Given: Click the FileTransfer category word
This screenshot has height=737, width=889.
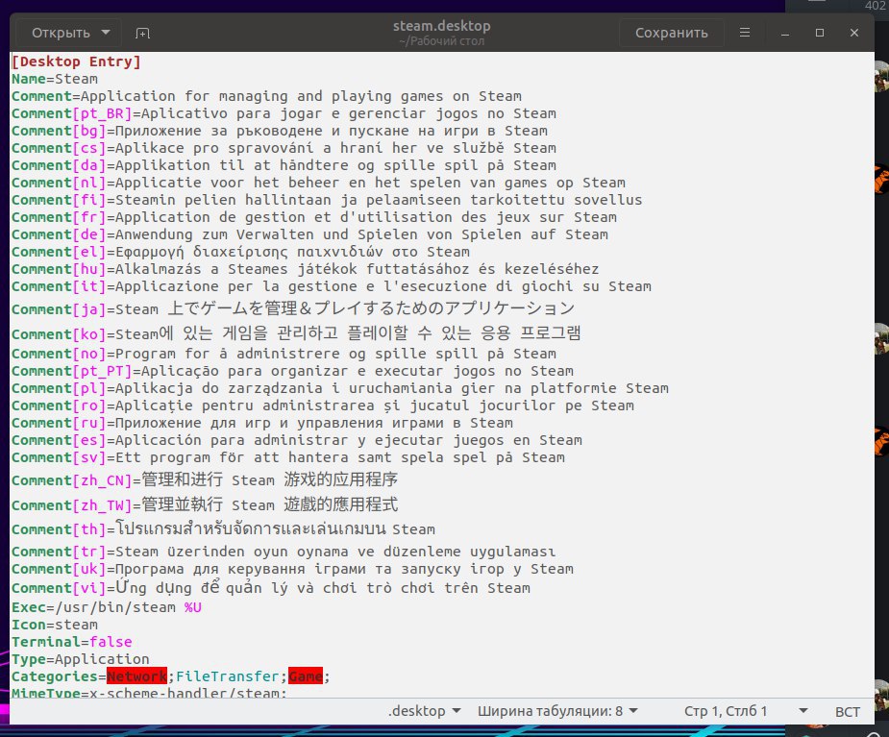Looking at the screenshot, I should coord(228,676).
